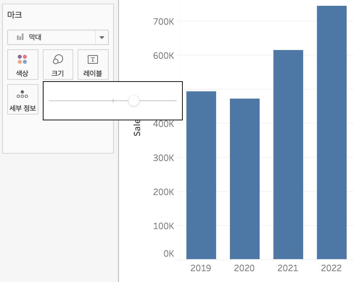Click the 700K axis value label
This screenshot has height=282, width=359.
(164, 21)
